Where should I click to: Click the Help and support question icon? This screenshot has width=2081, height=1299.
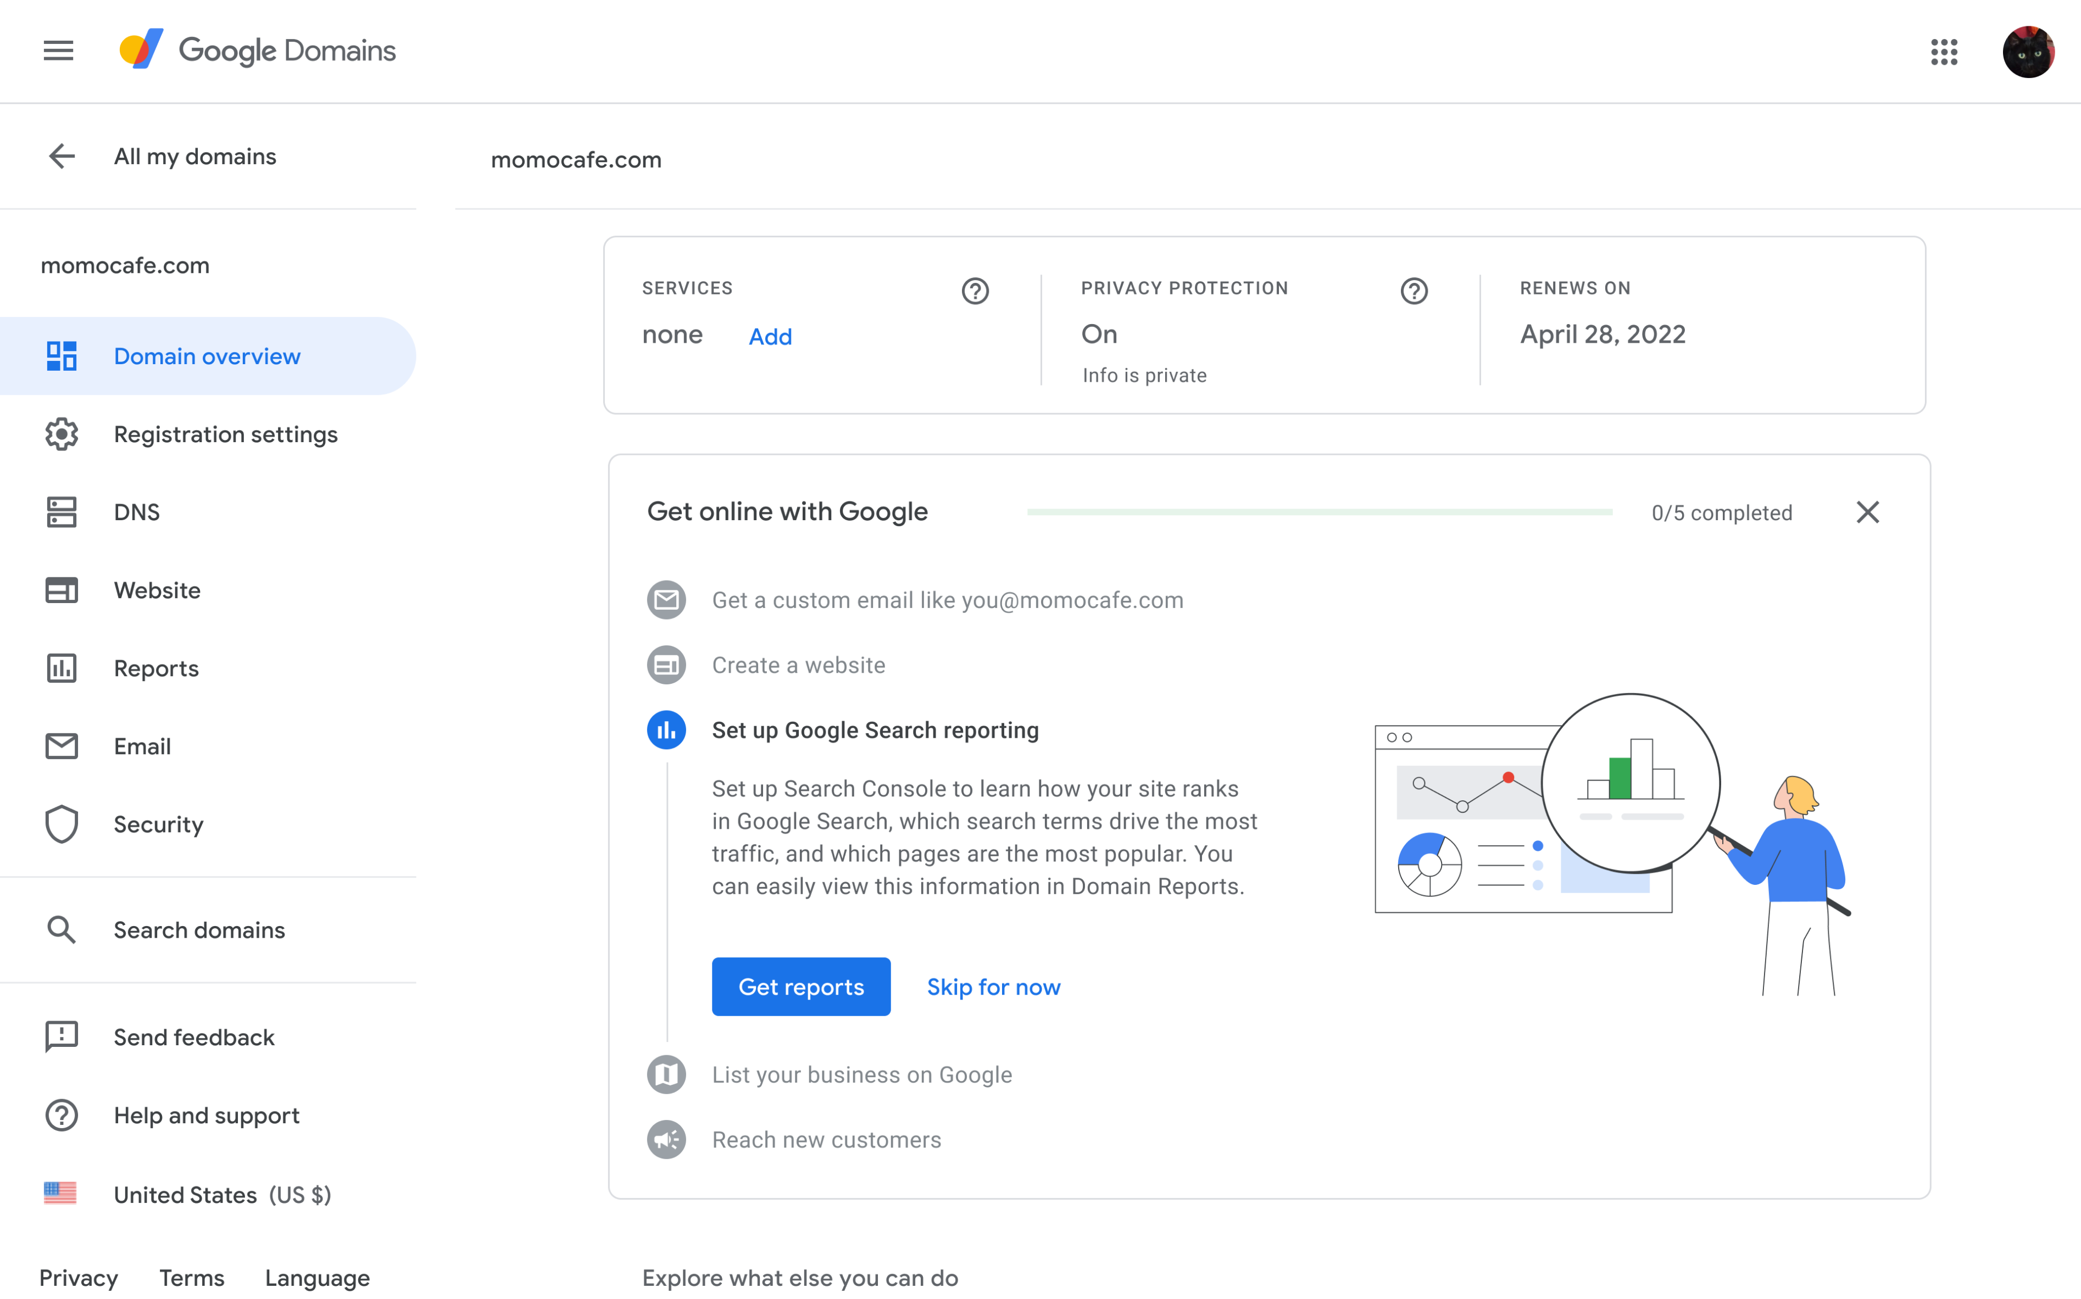(x=62, y=1115)
